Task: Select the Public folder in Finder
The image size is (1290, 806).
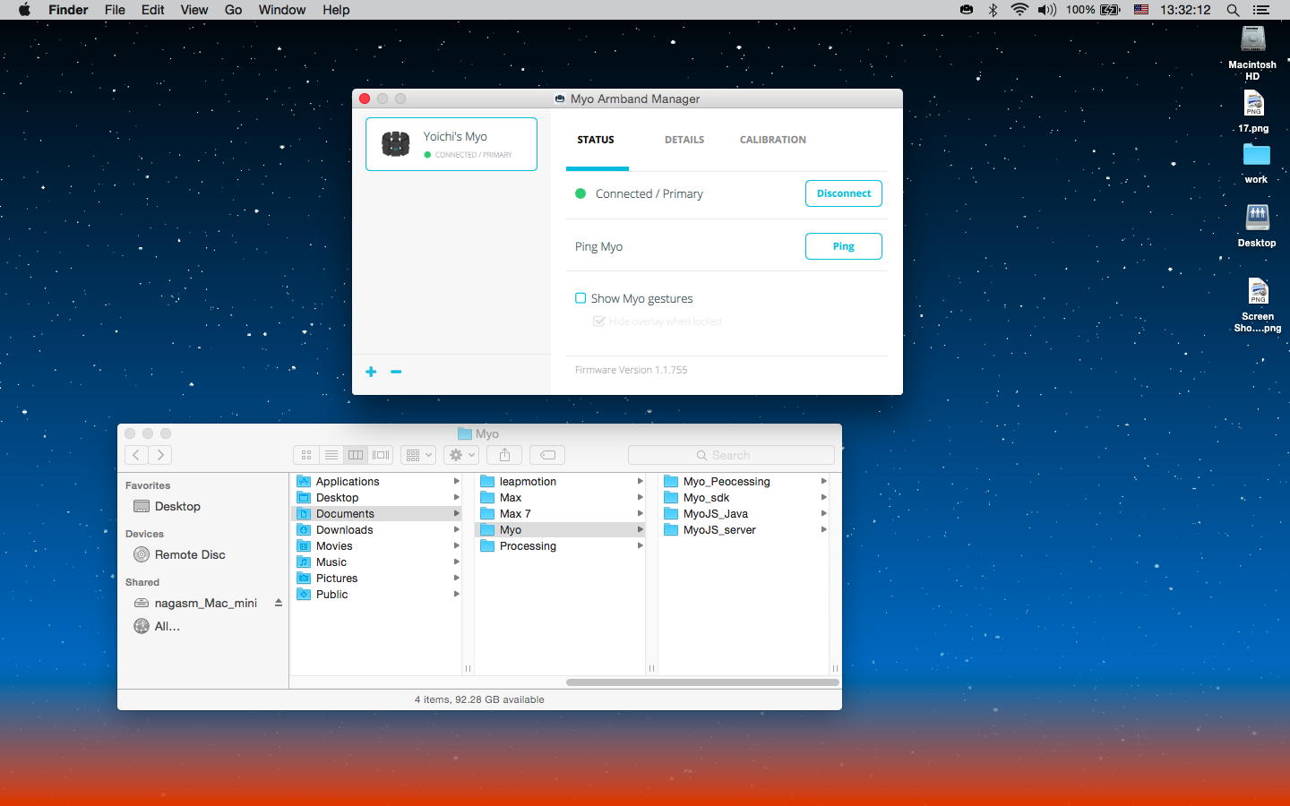Action: pyautogui.click(x=332, y=595)
